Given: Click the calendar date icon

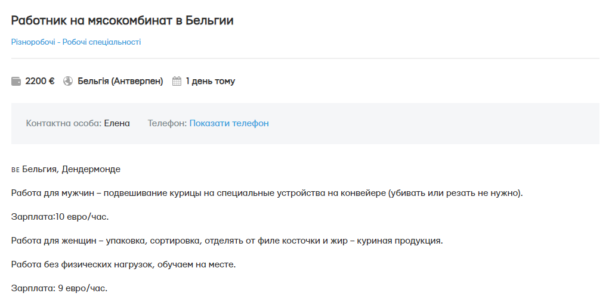Looking at the screenshot, I should [177, 82].
